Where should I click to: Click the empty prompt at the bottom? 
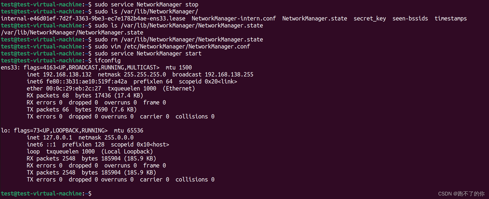(46, 194)
